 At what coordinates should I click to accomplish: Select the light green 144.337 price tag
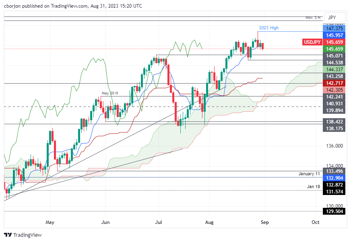click(334, 70)
